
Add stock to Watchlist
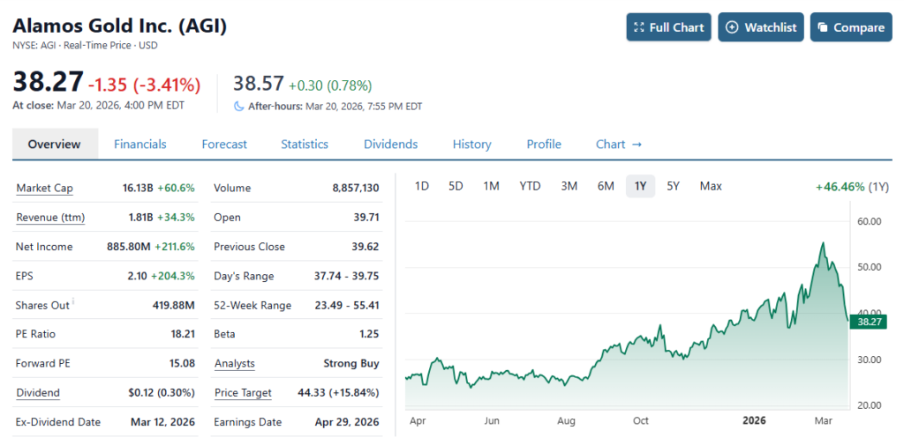click(760, 27)
